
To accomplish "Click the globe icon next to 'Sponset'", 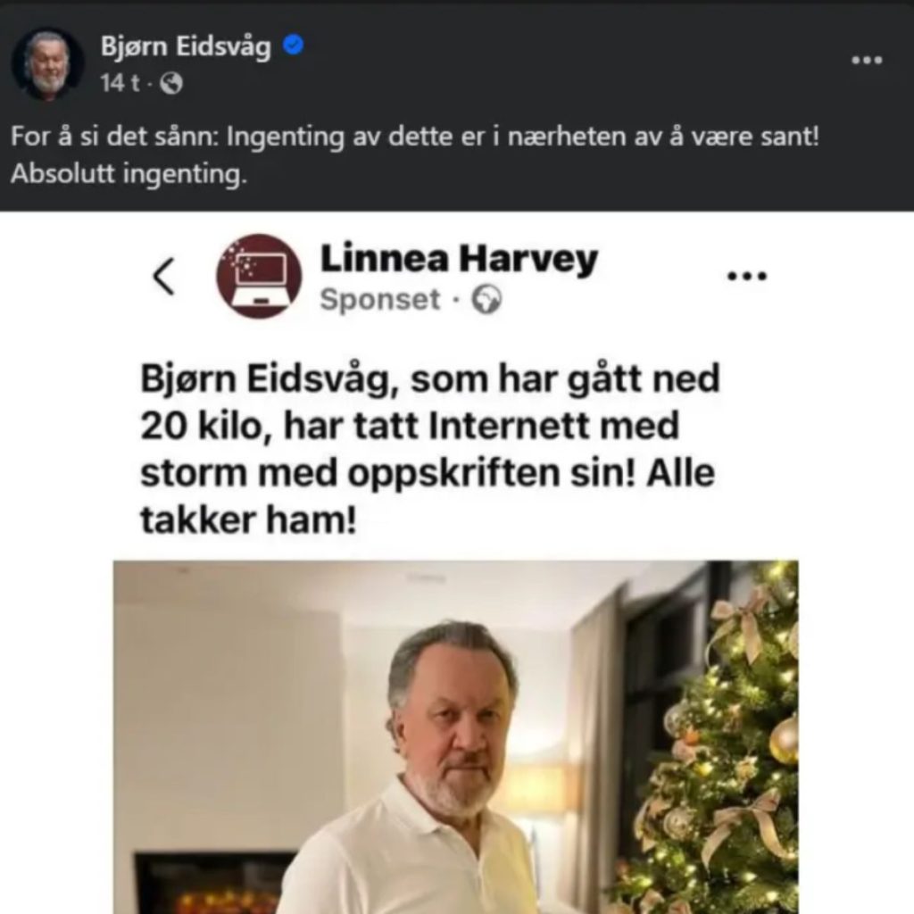I will 486,300.
